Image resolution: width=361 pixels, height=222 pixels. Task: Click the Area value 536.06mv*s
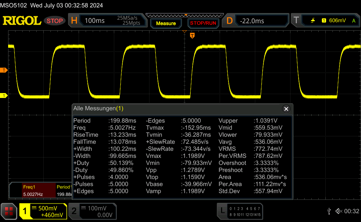point(271,177)
